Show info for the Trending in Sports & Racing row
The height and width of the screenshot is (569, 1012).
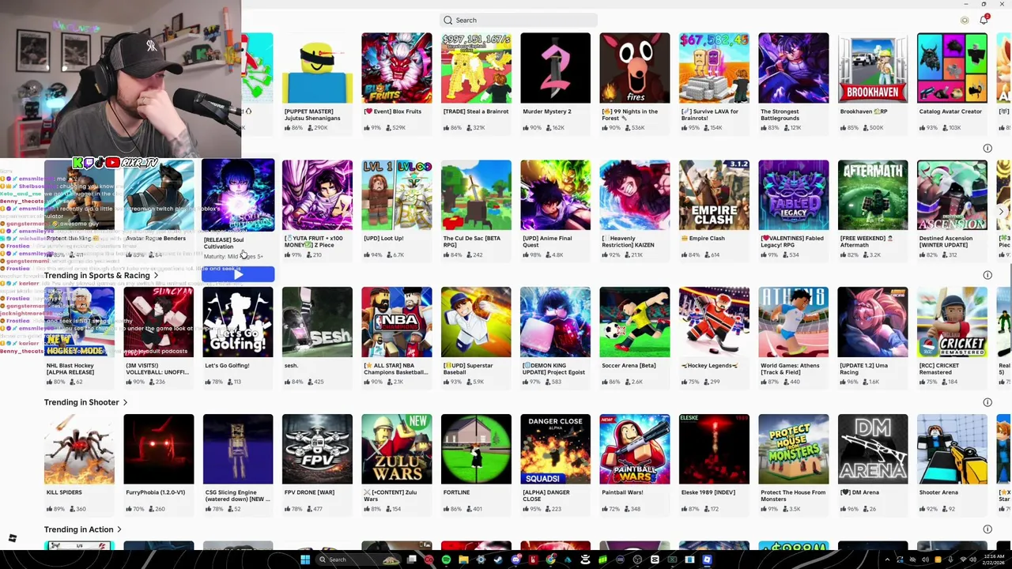(x=987, y=275)
